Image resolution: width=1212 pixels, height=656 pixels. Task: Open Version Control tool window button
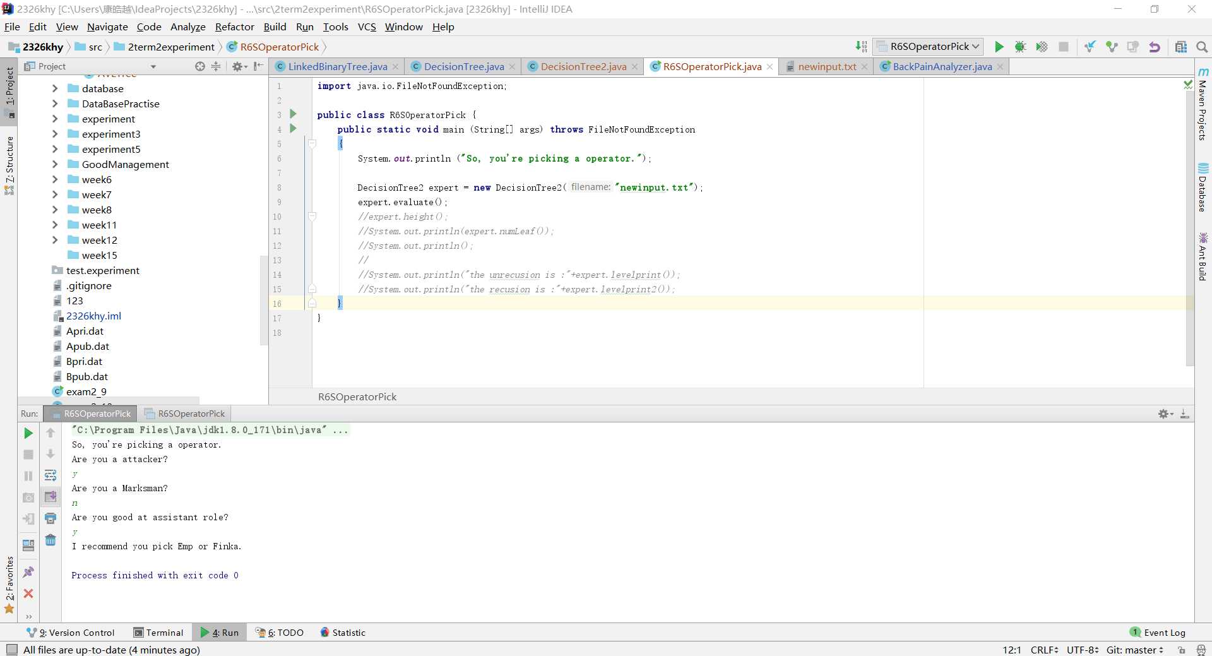pos(71,633)
